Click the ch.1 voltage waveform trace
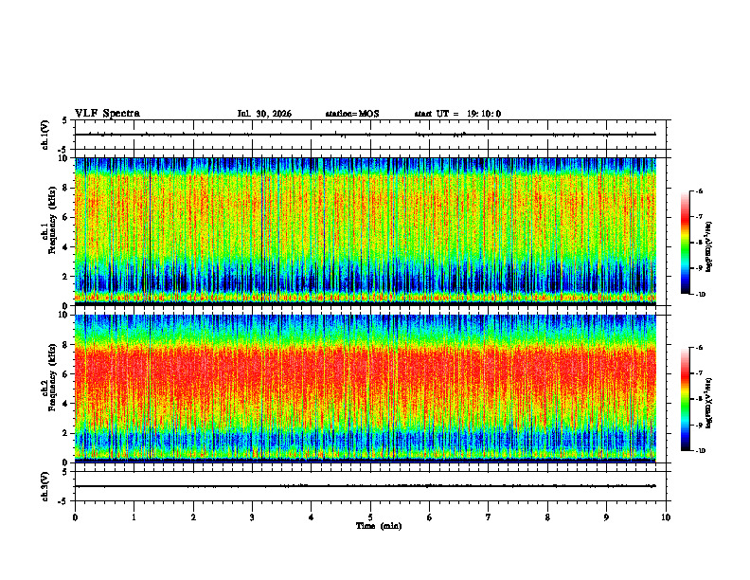 (366, 135)
